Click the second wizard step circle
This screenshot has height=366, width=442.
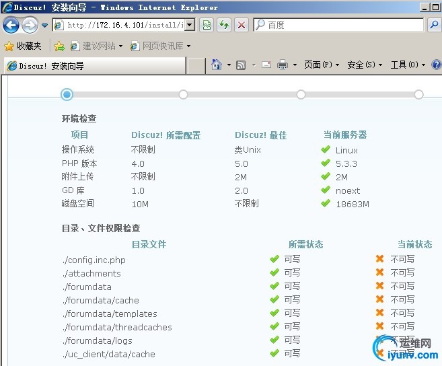coord(183,94)
